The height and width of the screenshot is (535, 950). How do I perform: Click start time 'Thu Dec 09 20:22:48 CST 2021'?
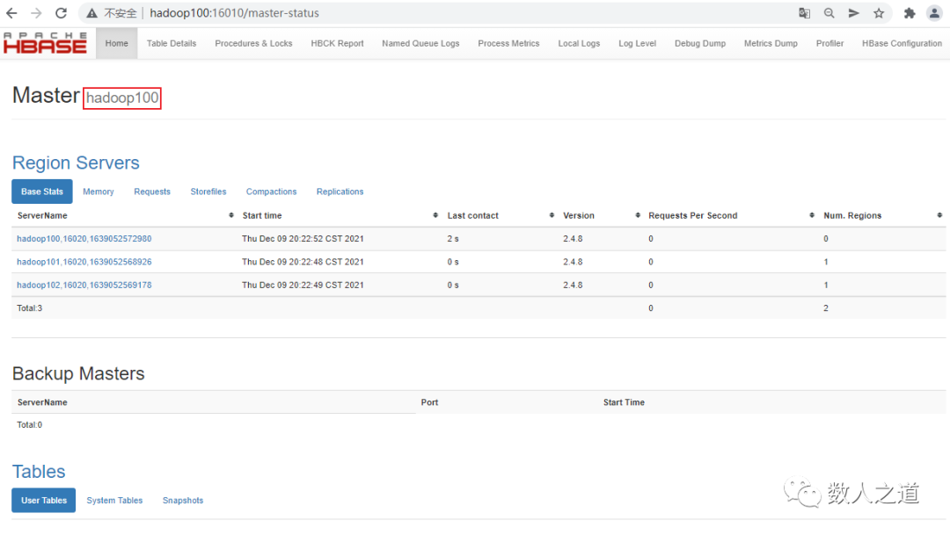click(303, 262)
